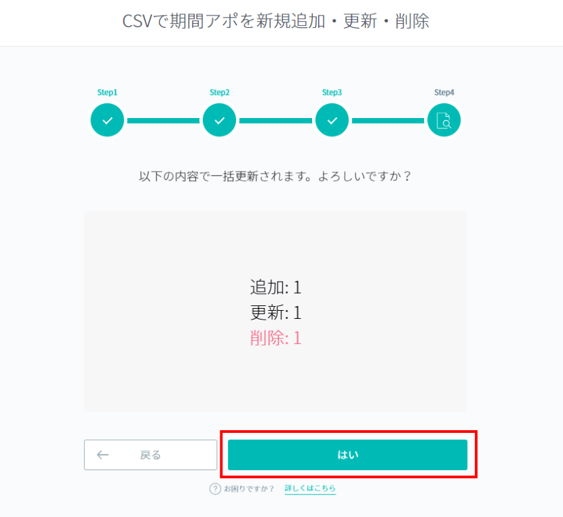This screenshot has height=517, width=563.
Task: Click the 追加: 1 summary line
Action: (275, 288)
